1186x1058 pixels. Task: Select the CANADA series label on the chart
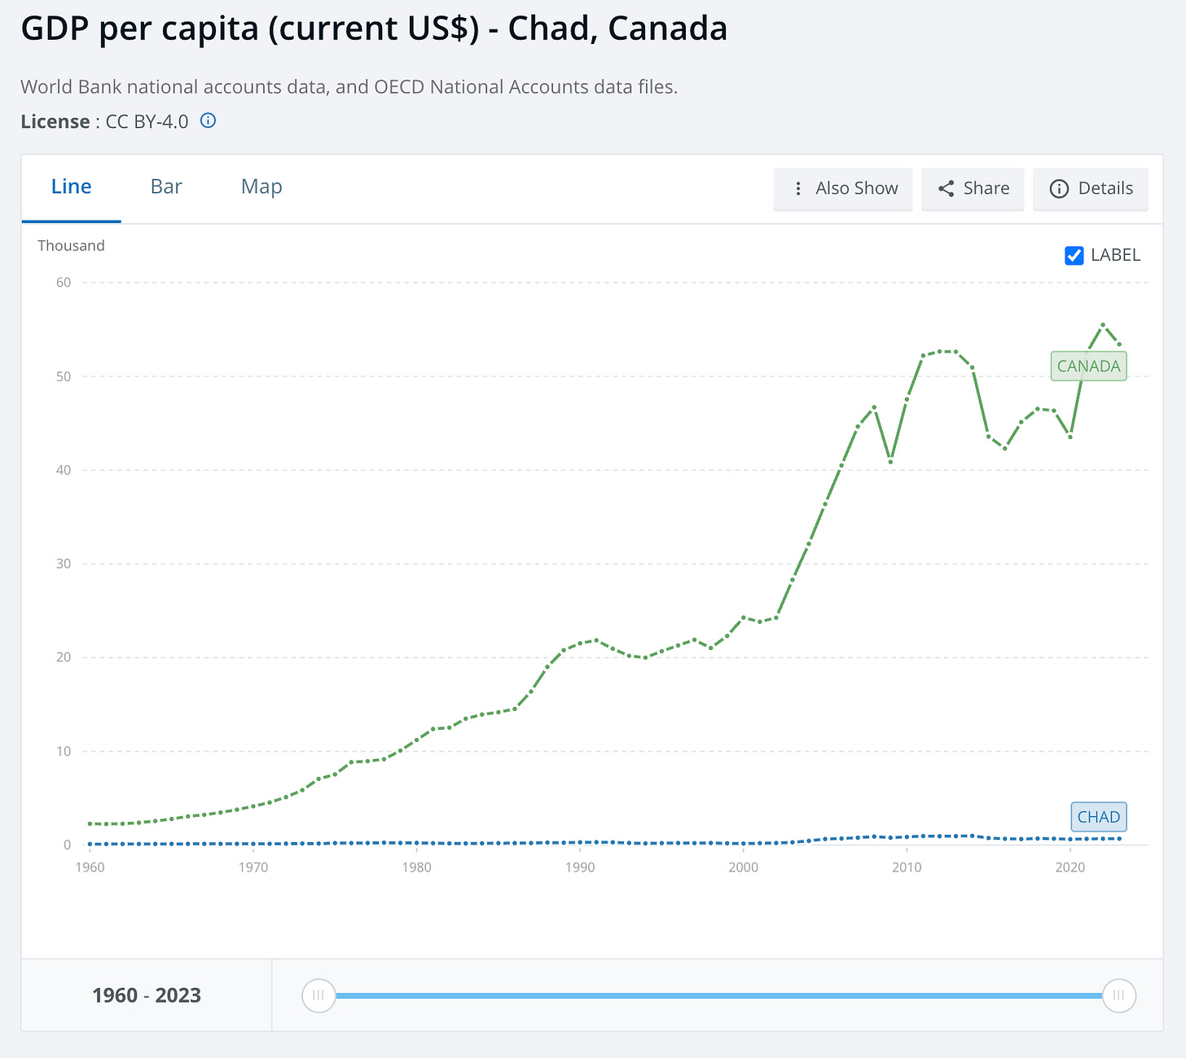click(x=1088, y=366)
